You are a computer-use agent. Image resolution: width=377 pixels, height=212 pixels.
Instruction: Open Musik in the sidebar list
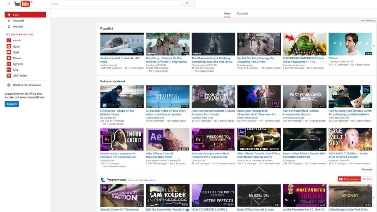point(25,40)
